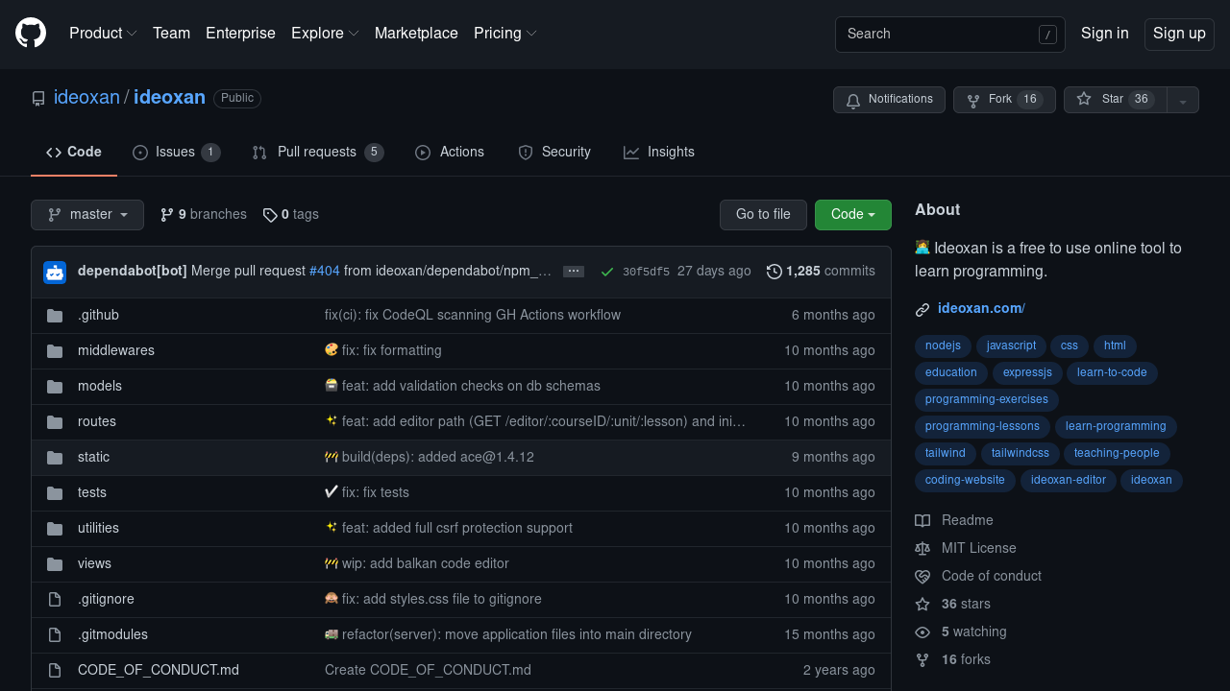1230x691 pixels.
Task: Click the bell icon on Notifications button
Action: (x=853, y=100)
